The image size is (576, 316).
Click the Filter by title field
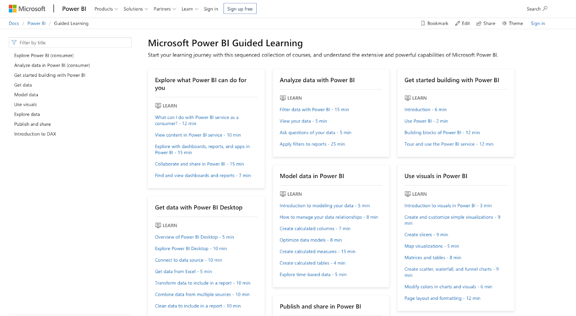(70, 43)
